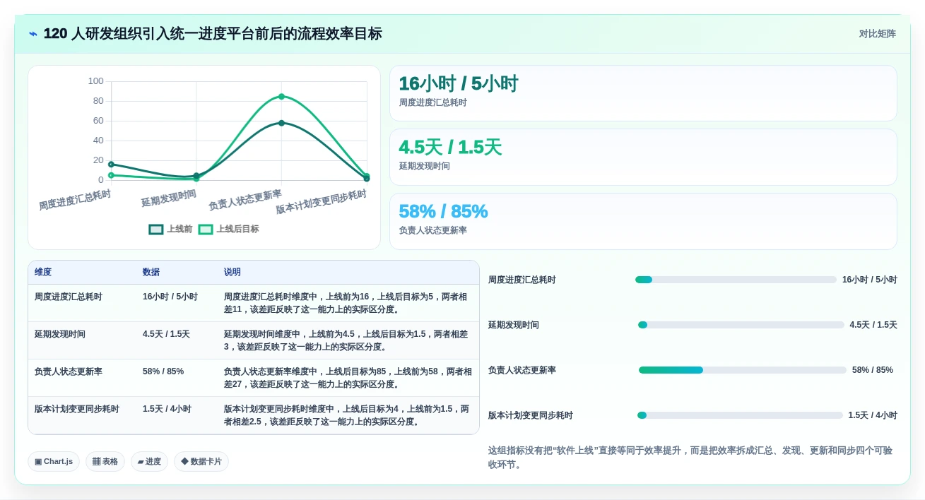Image resolution: width=925 pixels, height=500 pixels.
Task: Click the 说明 column header
Action: click(232, 273)
